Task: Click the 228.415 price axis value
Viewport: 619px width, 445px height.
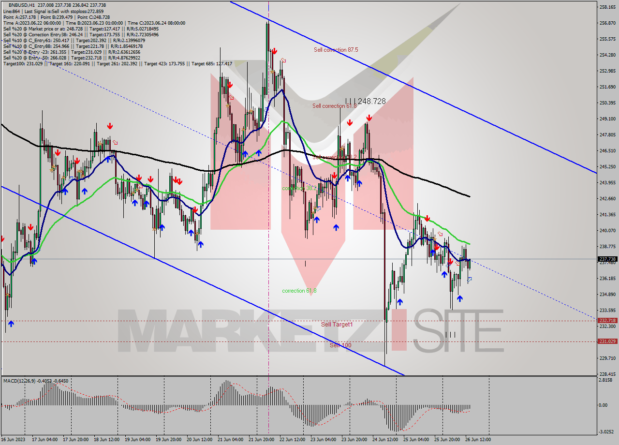Action: pyautogui.click(x=607, y=374)
